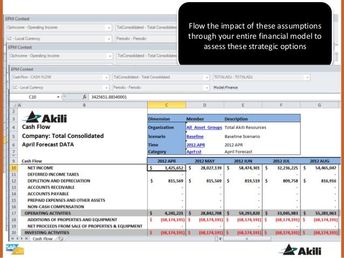
Task: Click ADDITIONS OF PROPERTIES AND EQUIPMENT label
Action: coord(72,220)
